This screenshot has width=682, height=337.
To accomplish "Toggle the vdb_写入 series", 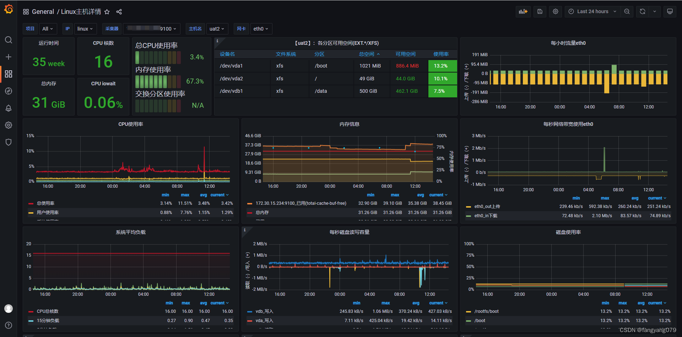I will [x=264, y=311].
